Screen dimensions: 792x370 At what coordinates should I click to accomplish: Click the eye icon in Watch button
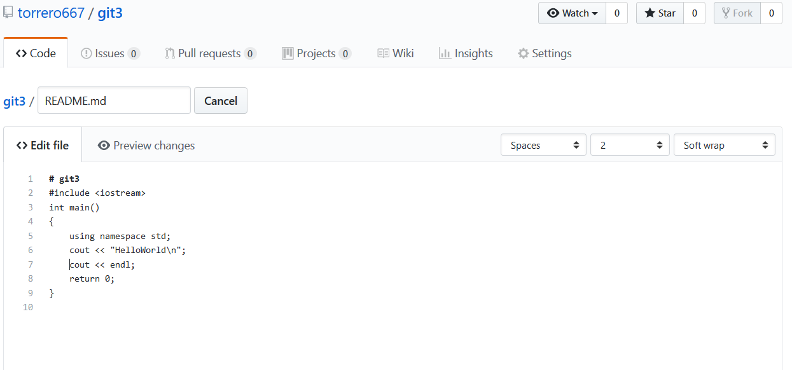(x=553, y=13)
